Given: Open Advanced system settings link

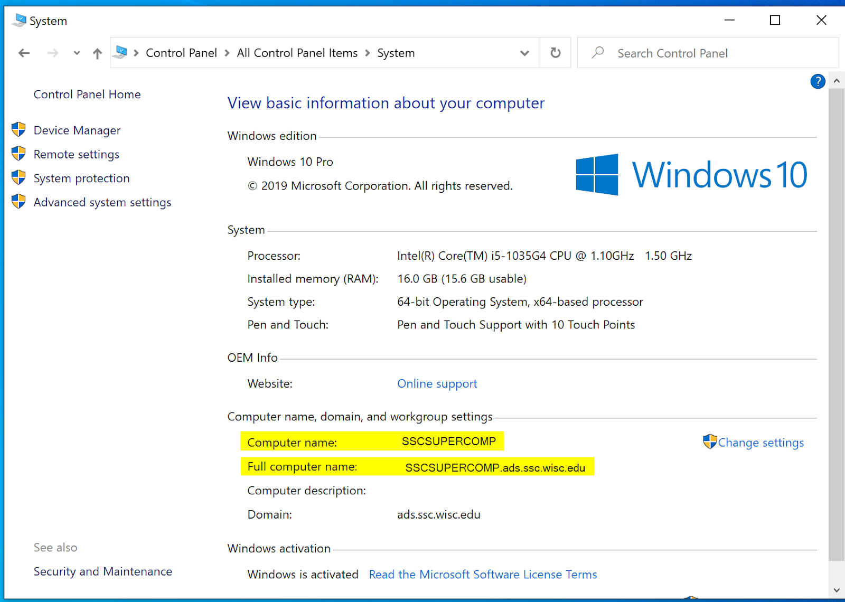Looking at the screenshot, I should (102, 202).
